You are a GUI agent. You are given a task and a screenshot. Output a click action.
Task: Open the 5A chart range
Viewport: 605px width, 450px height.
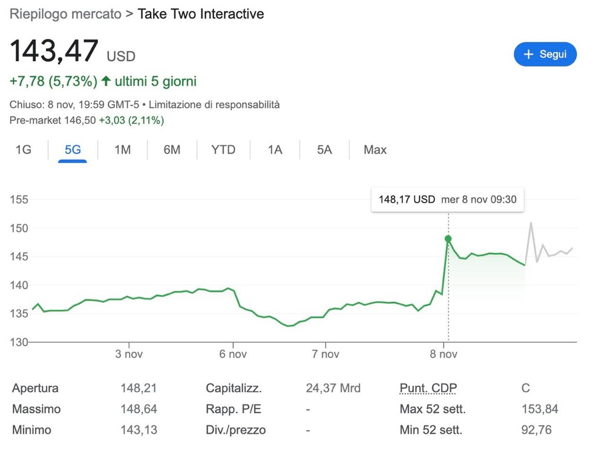(x=325, y=150)
